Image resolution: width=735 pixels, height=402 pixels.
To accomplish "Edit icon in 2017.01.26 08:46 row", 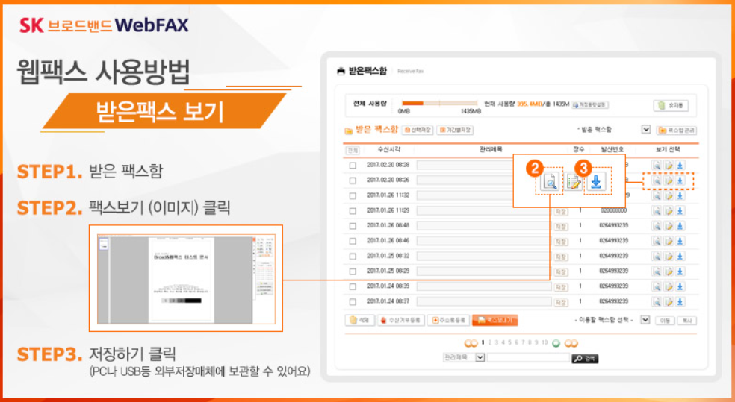I will pyautogui.click(x=669, y=241).
